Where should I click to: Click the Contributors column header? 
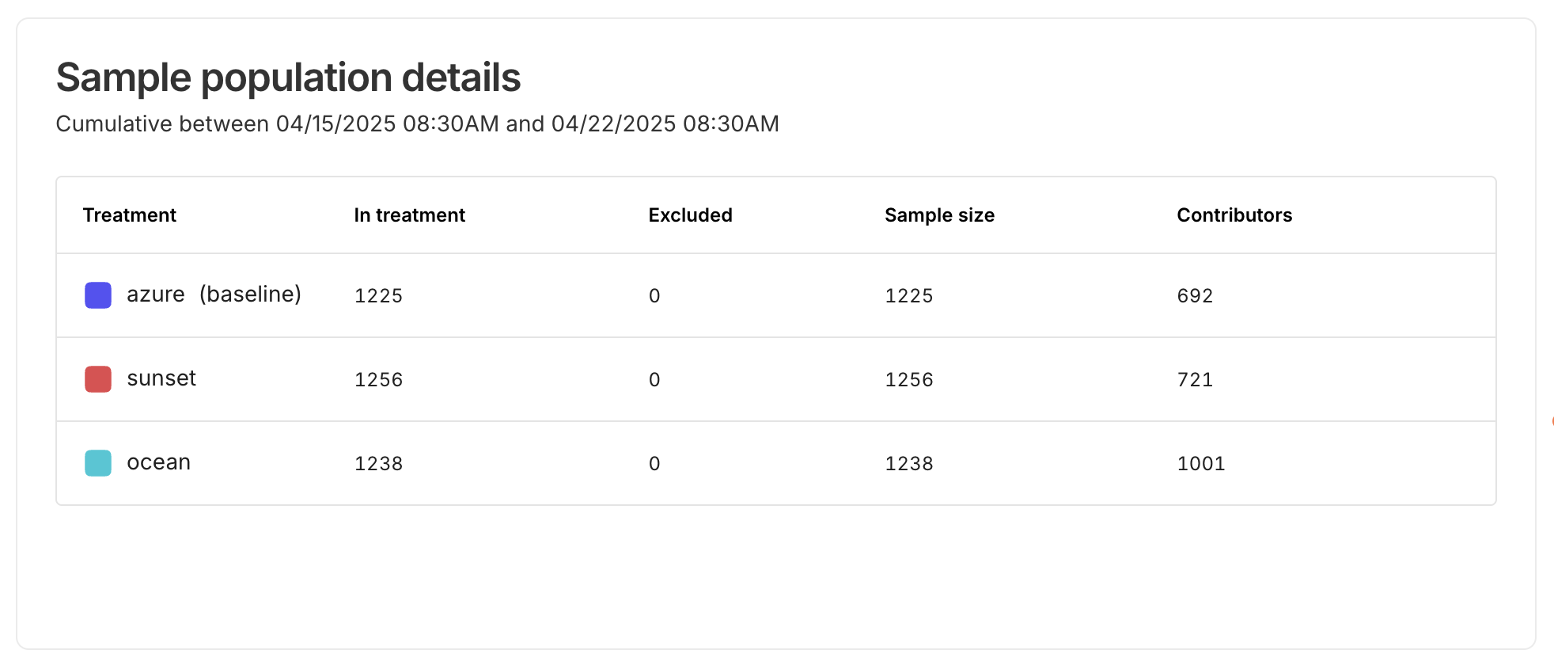(1234, 215)
